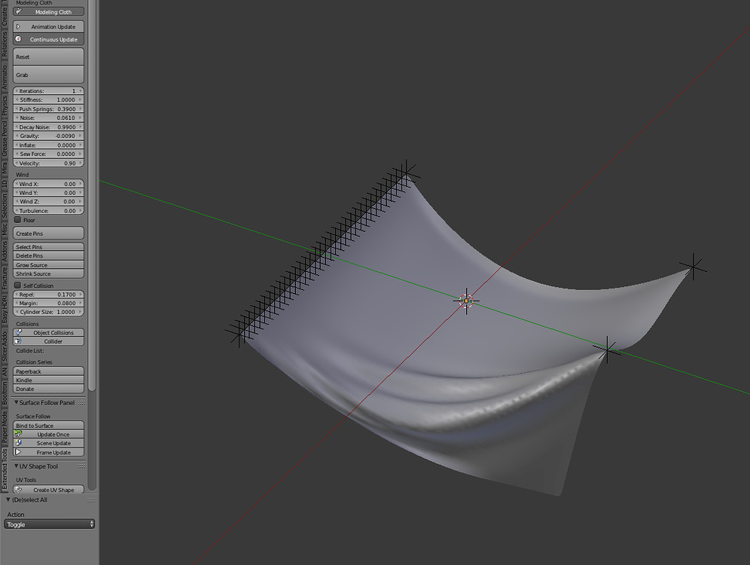
Task: Click the Object Collisions icon
Action: click(19, 332)
